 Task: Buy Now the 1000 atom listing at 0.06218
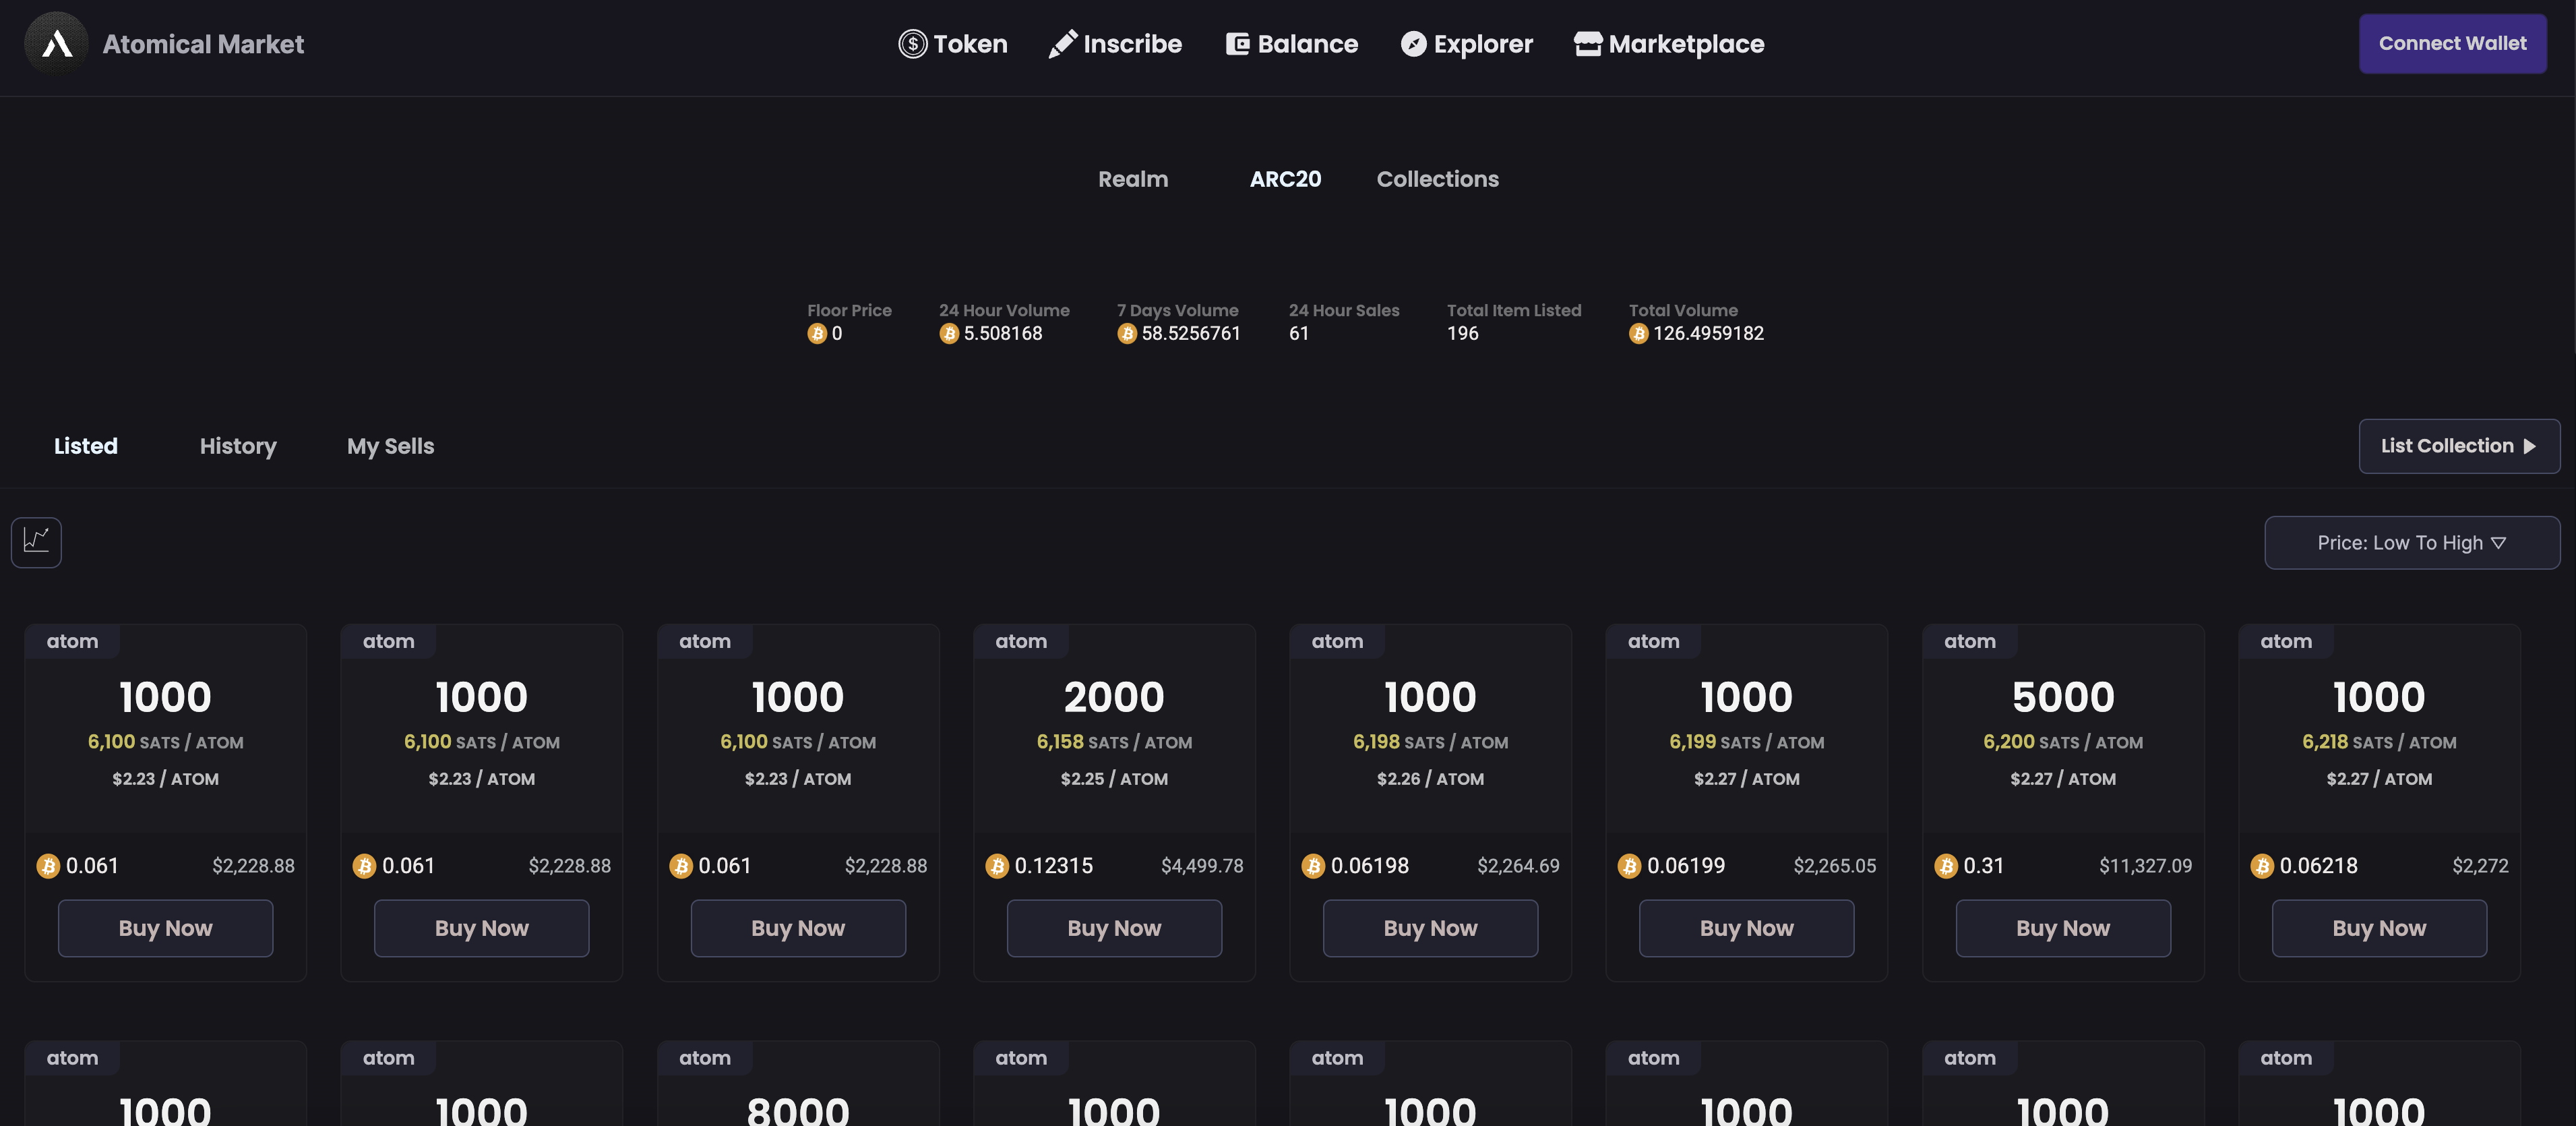tap(2379, 928)
